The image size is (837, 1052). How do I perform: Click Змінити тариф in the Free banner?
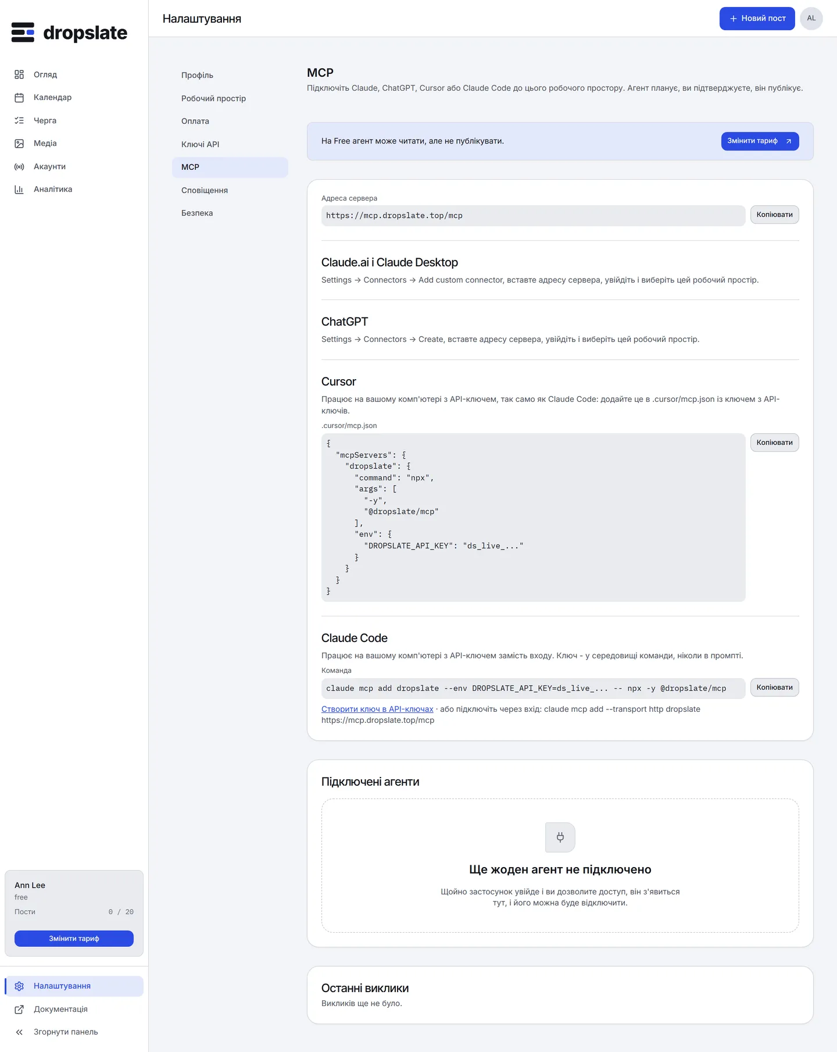(760, 141)
